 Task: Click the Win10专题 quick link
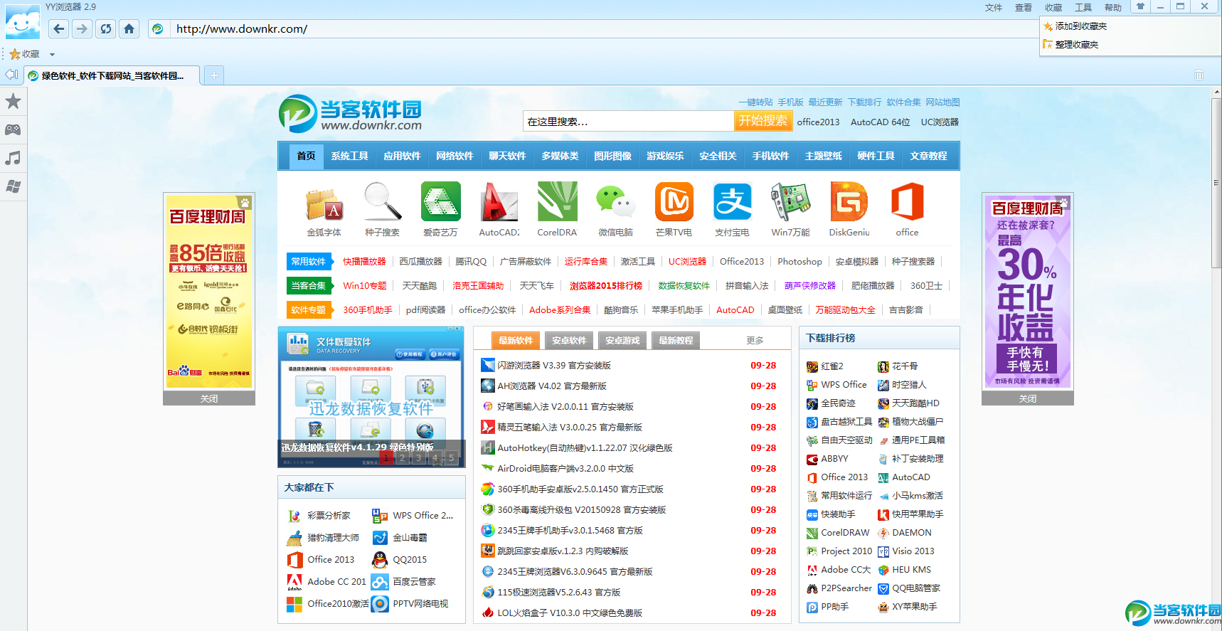point(365,285)
